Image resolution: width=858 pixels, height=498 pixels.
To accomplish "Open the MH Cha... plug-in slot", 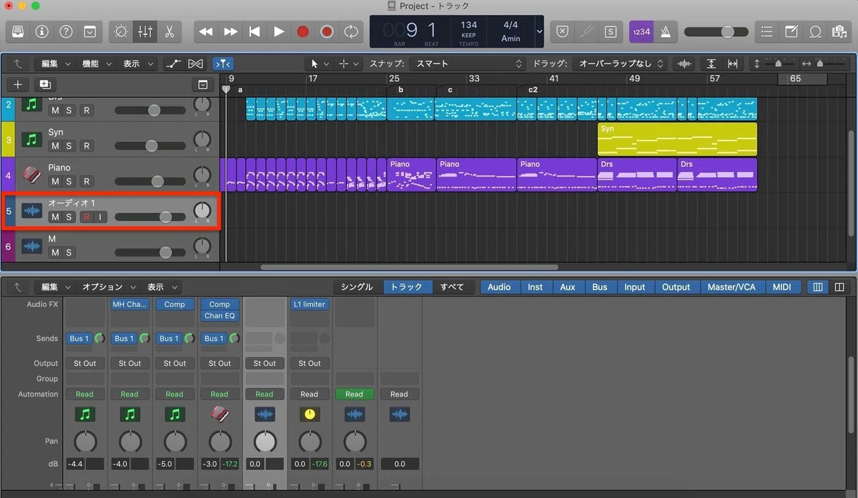I will click(129, 304).
